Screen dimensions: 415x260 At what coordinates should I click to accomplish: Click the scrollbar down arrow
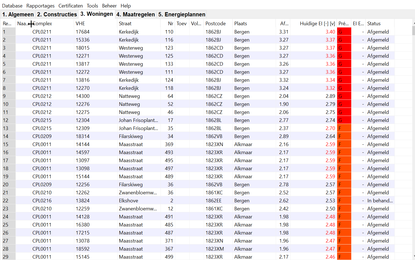413,256
